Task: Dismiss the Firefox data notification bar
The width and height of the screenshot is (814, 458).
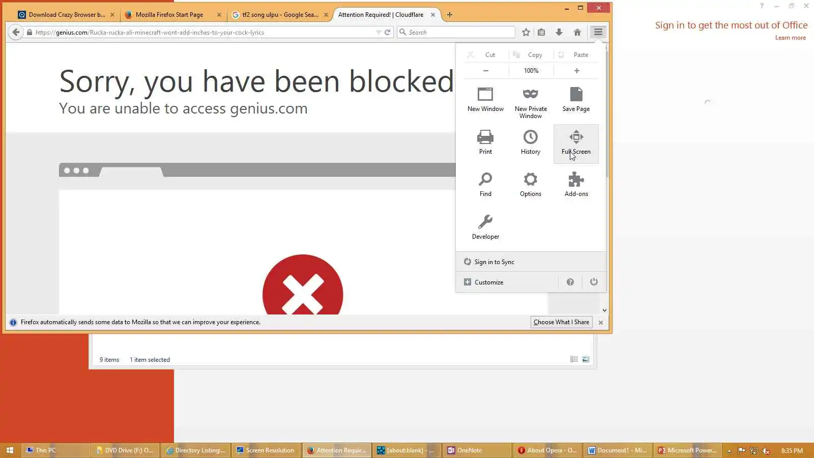Action: click(601, 323)
